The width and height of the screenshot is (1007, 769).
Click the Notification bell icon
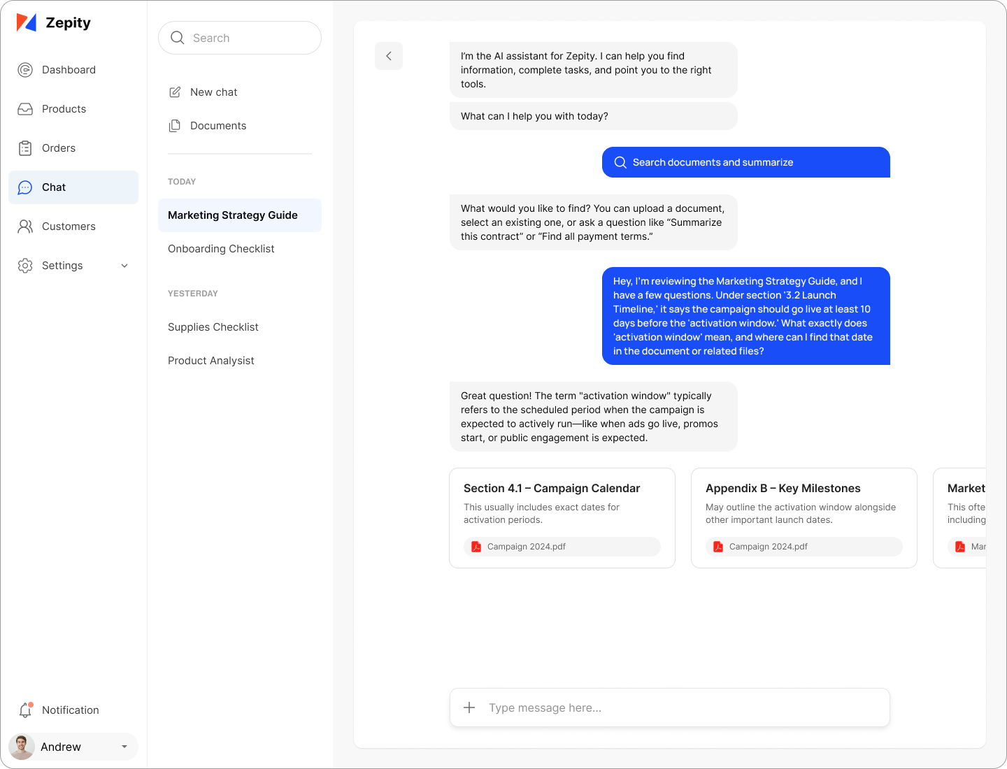coord(25,710)
